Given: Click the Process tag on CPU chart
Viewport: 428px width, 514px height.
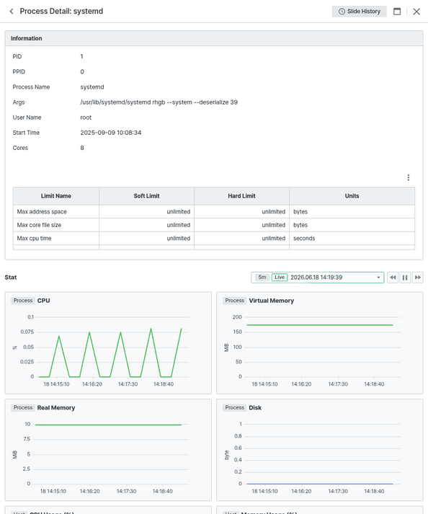Looking at the screenshot, I should pos(23,301).
